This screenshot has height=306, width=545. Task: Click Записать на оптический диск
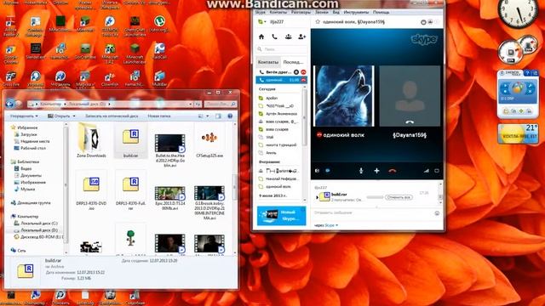(112, 116)
